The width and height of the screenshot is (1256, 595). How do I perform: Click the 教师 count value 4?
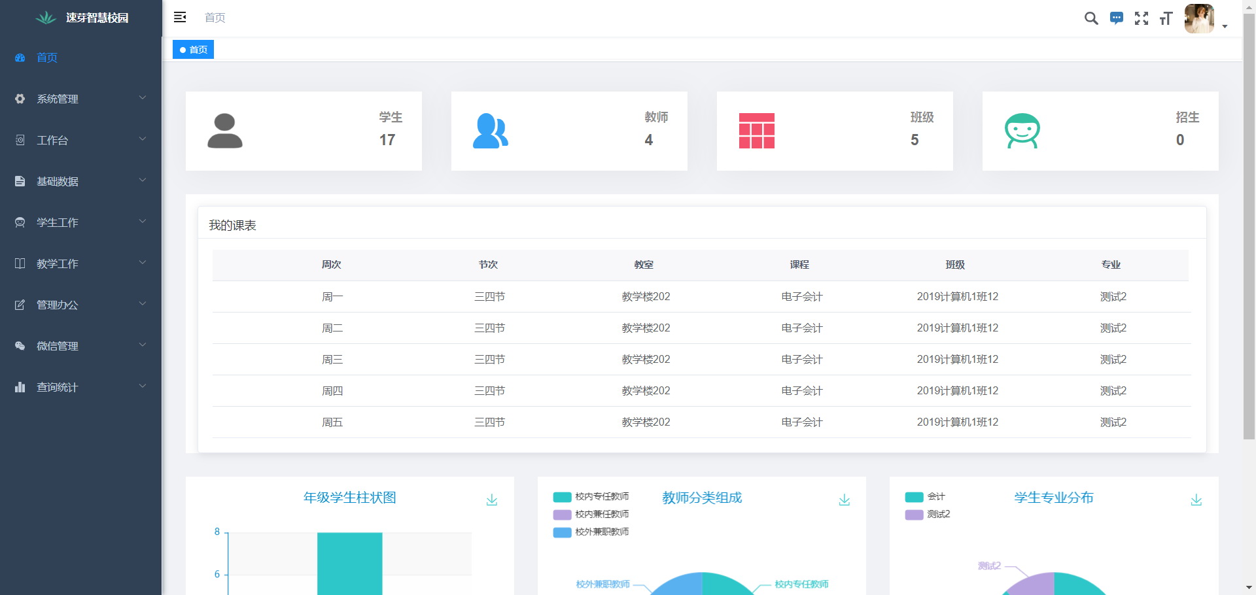coord(649,140)
